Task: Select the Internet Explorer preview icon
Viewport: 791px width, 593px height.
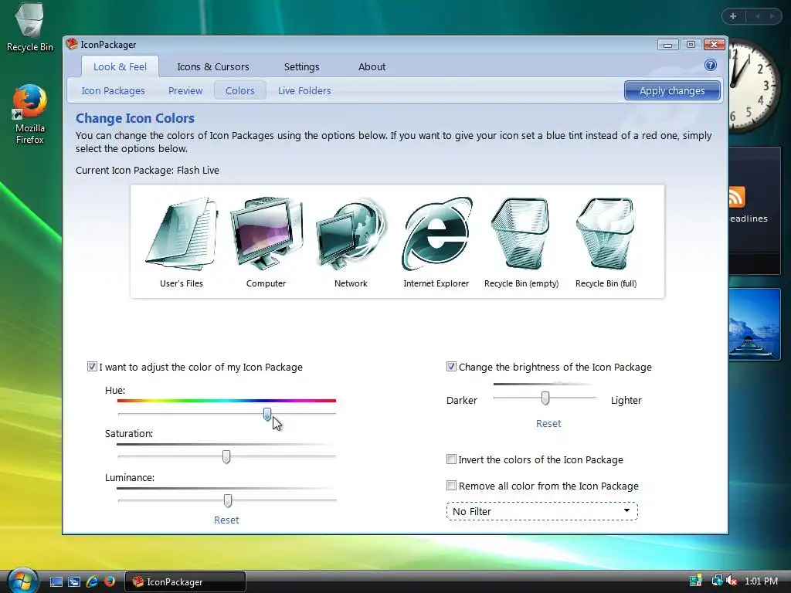Action: [436, 234]
